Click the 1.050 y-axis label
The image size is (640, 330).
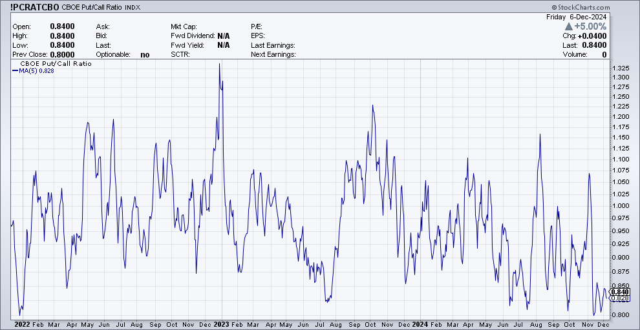pos(621,182)
